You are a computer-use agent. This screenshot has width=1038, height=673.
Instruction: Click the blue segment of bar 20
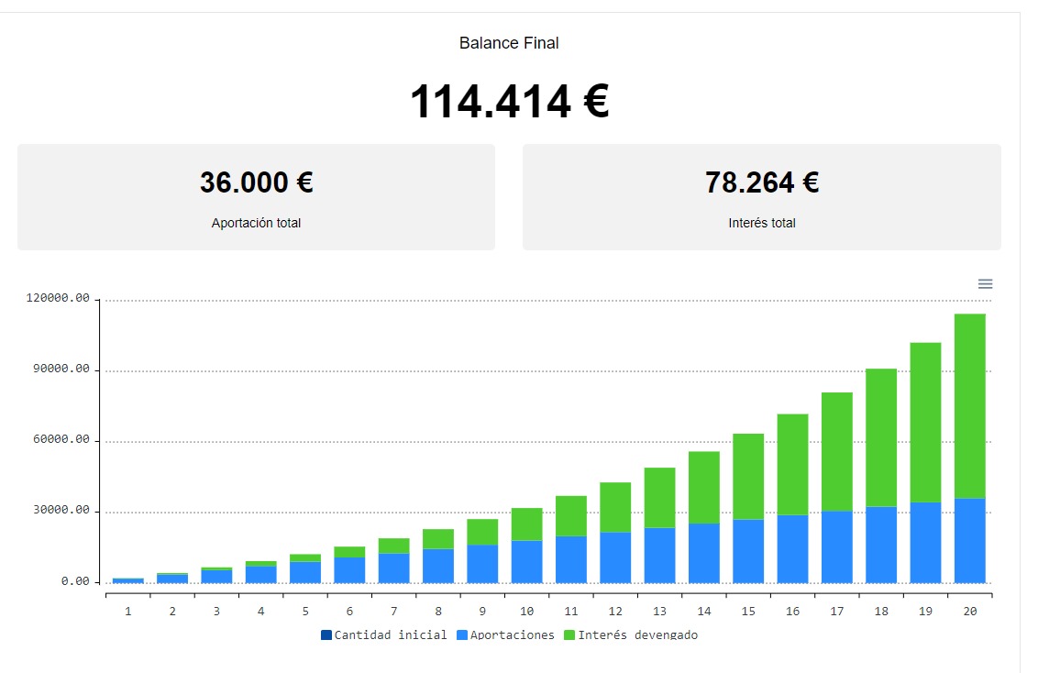[969, 541]
